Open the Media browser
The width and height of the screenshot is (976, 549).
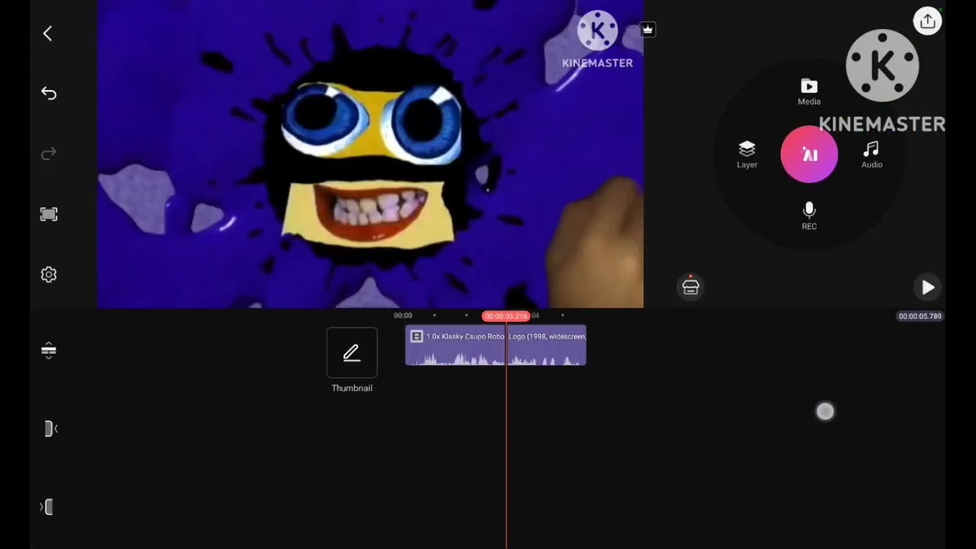(x=809, y=91)
